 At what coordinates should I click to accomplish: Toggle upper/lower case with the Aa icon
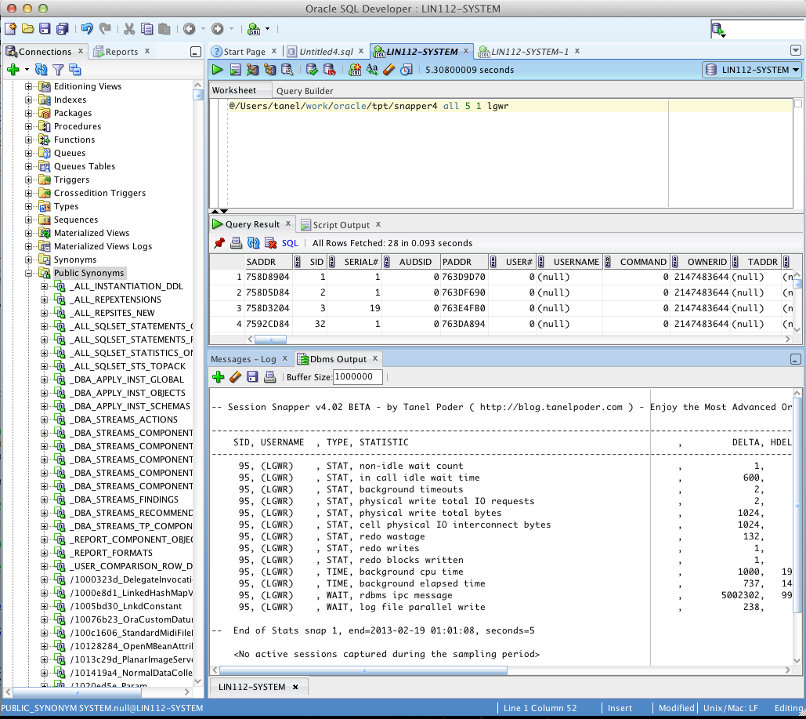[371, 70]
